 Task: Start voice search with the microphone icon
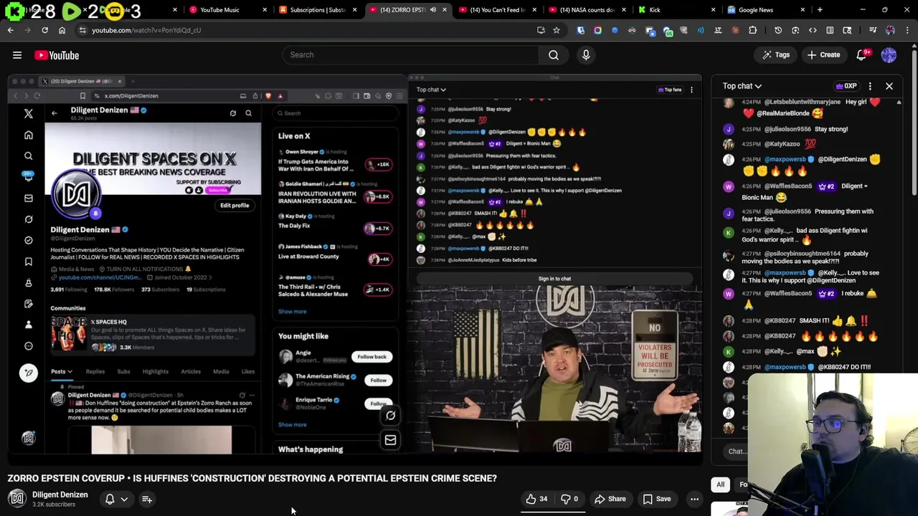pos(586,54)
